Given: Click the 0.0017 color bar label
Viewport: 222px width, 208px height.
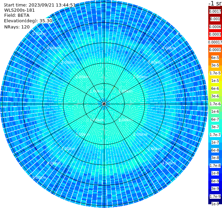Looking at the screenshot, I should tap(215, 11).
